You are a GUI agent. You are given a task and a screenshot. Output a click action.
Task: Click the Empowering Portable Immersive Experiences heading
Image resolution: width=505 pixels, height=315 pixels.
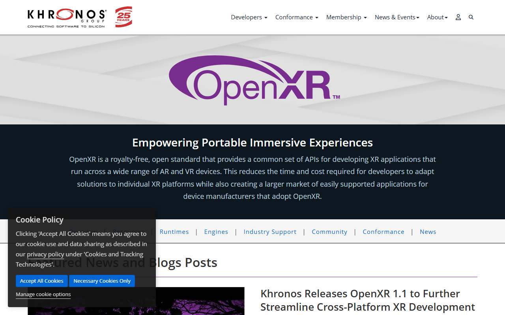[x=252, y=143]
